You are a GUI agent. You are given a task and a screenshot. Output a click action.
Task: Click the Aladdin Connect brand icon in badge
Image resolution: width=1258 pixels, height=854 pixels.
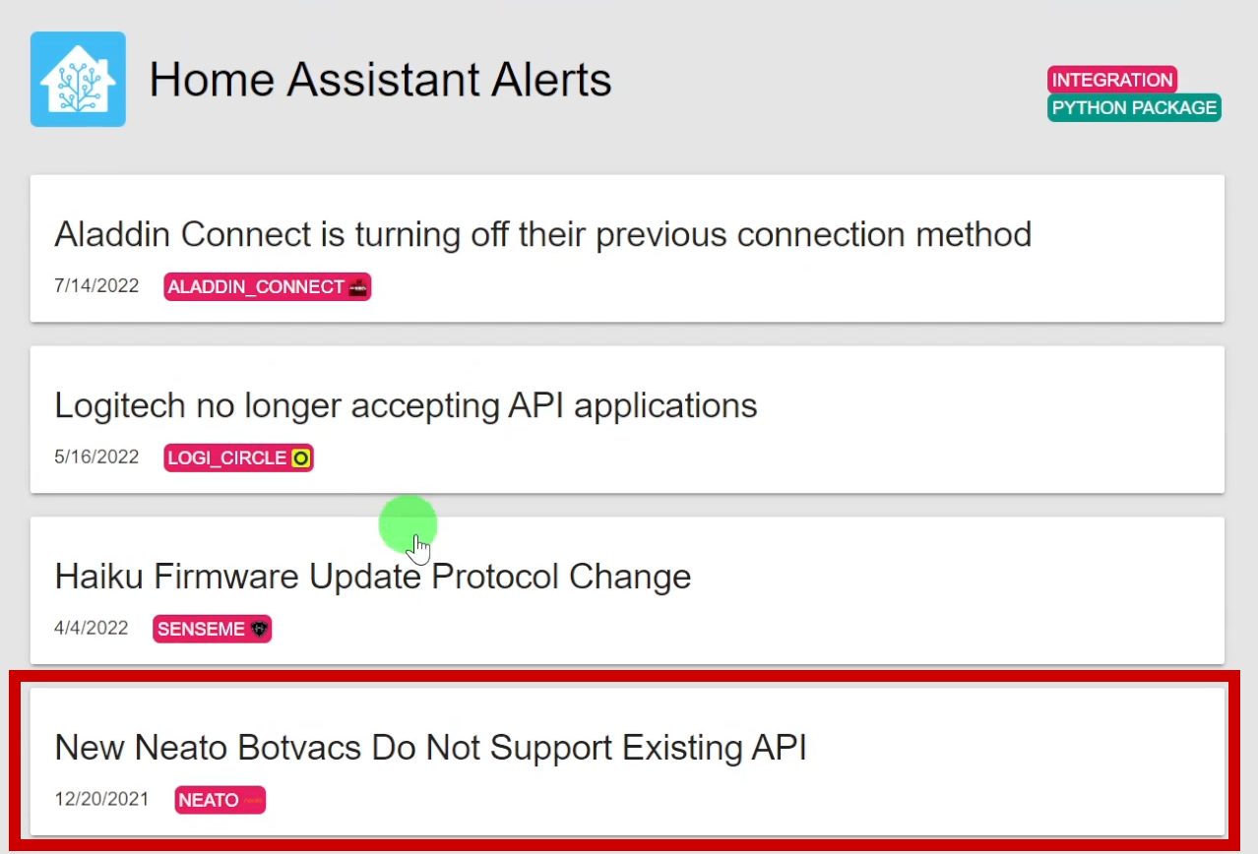click(x=357, y=287)
